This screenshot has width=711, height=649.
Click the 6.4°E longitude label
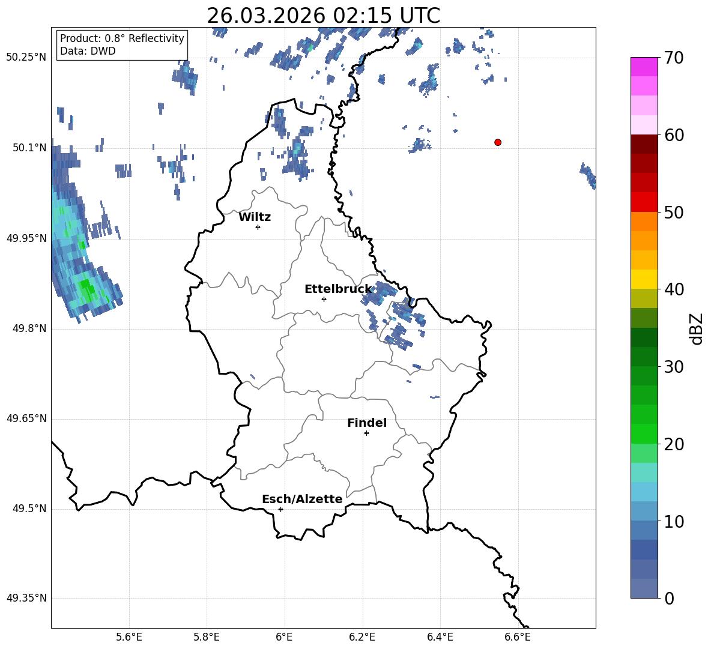440,637
